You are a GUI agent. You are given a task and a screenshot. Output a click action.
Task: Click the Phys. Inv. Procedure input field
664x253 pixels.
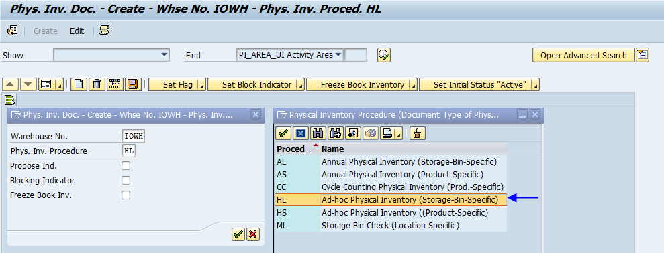click(129, 151)
